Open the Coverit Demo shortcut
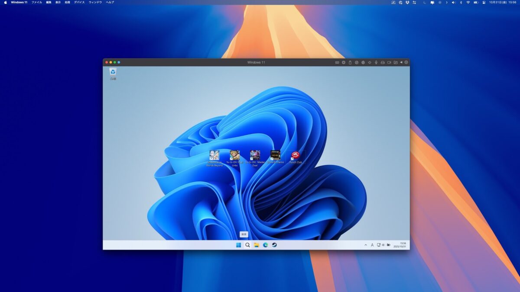This screenshot has width=520, height=292. coord(275,156)
